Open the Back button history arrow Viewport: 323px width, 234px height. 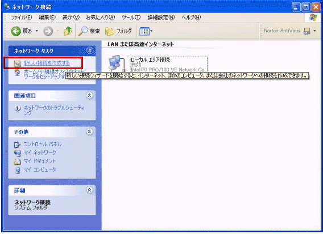pos(37,31)
